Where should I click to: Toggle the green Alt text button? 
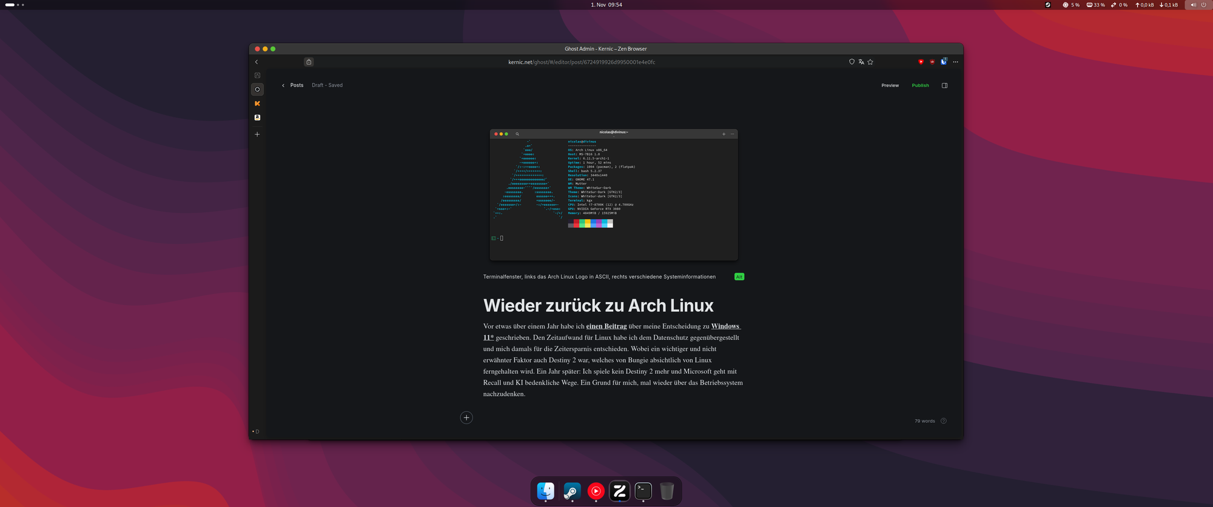739,277
